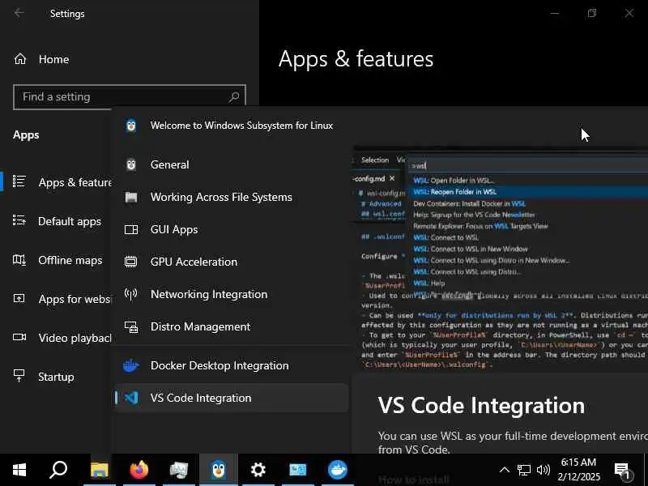Image resolution: width=648 pixels, height=486 pixels.
Task: Select the VS Code Integration page
Action: tap(232, 398)
